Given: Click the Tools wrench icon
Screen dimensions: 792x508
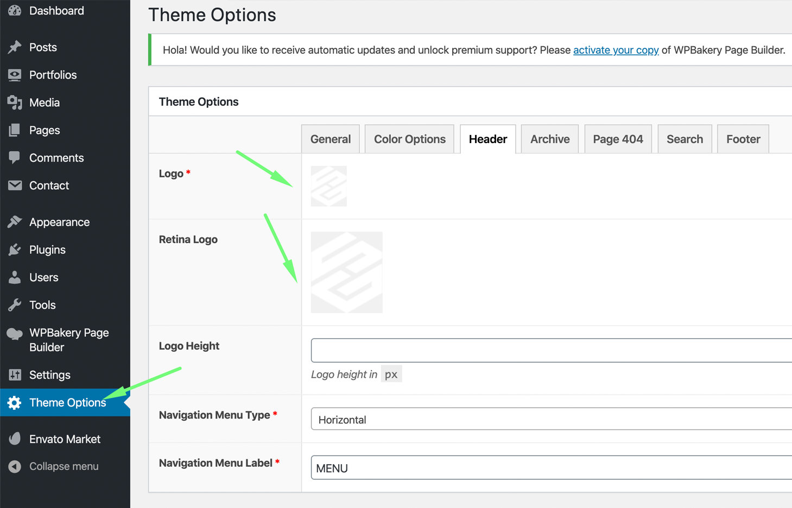Looking at the screenshot, I should pos(15,305).
